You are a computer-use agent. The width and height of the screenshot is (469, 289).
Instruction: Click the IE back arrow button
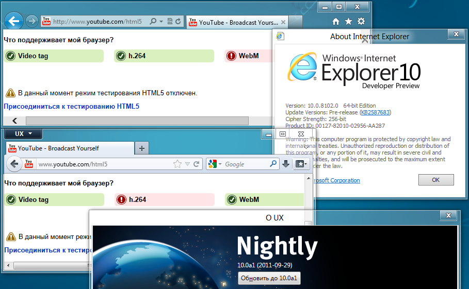point(14,21)
